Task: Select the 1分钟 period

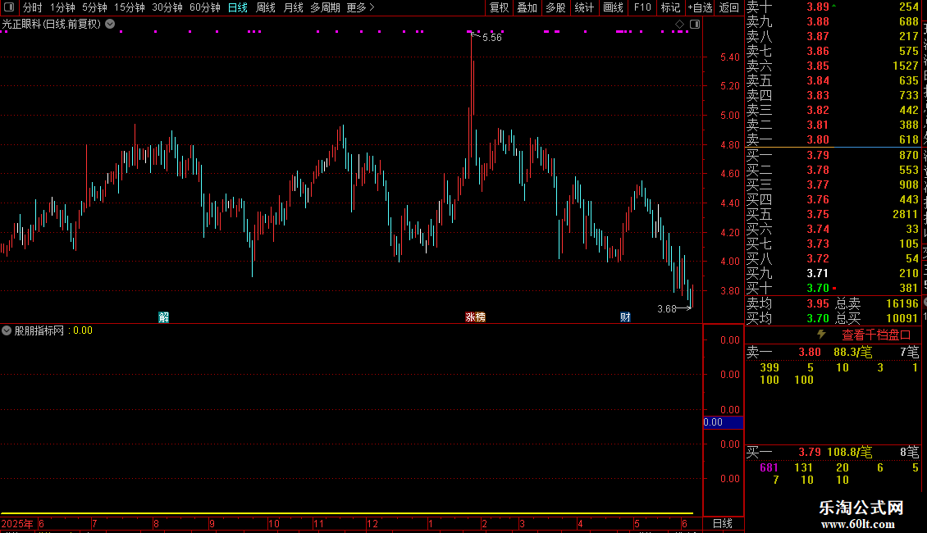Action: [x=62, y=7]
